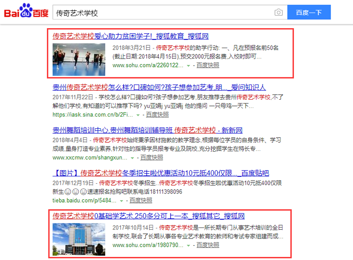Click snippet with phone 18111398096
353x260 pixels.
point(167,187)
